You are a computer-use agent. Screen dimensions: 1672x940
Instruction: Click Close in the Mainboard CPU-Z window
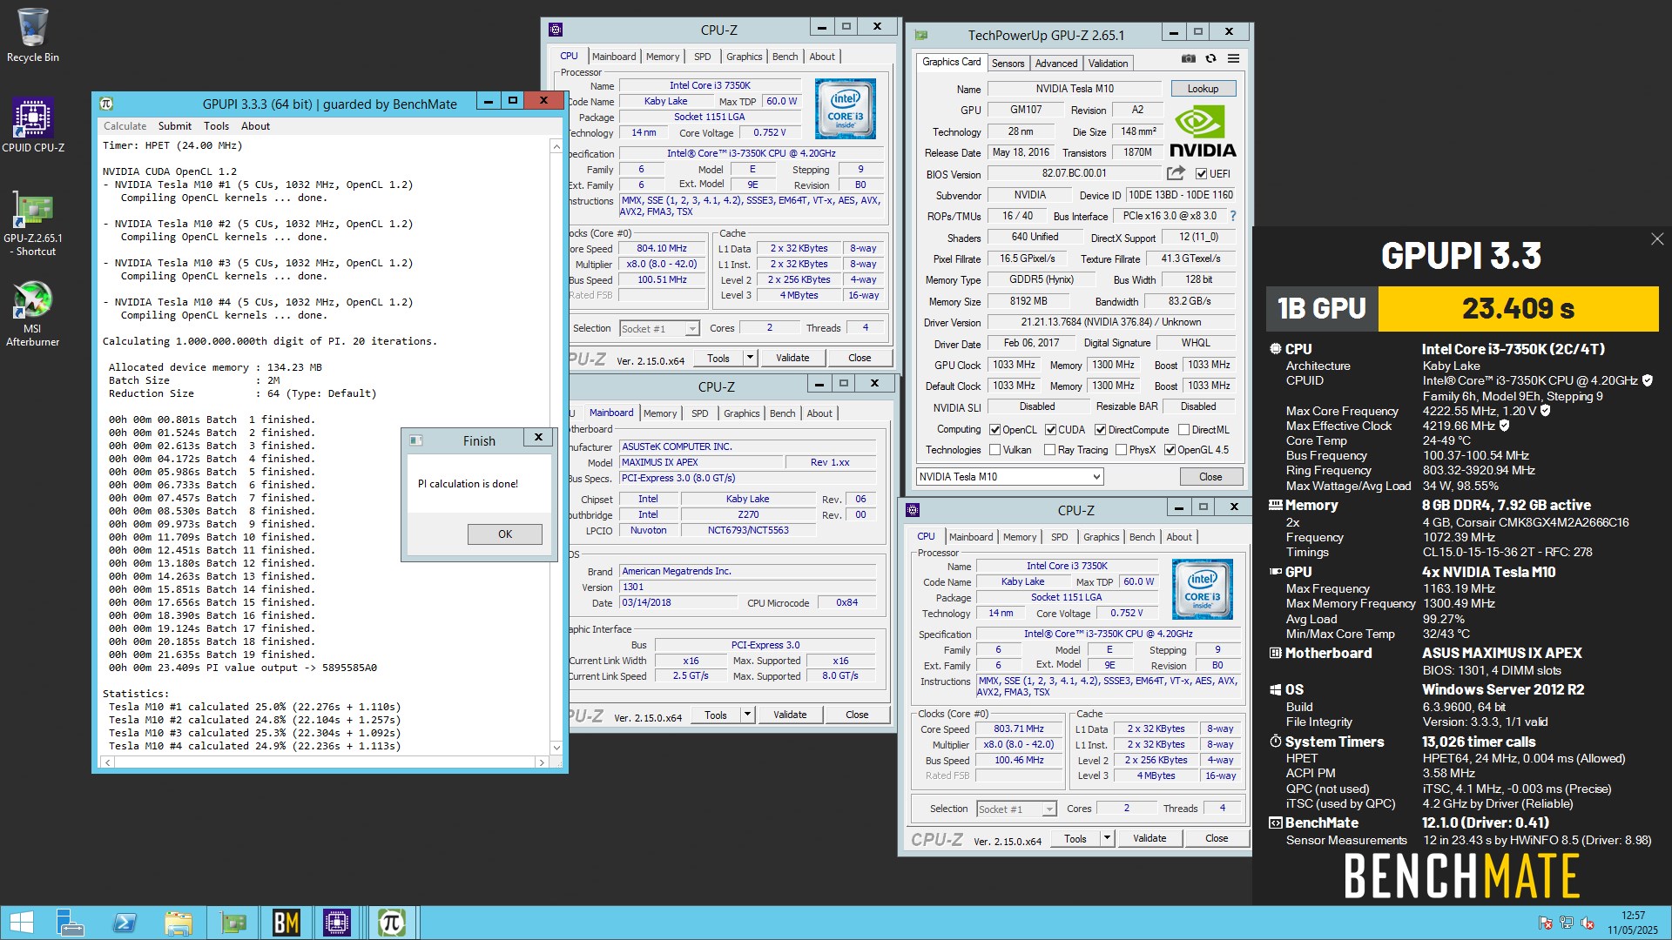tap(857, 715)
